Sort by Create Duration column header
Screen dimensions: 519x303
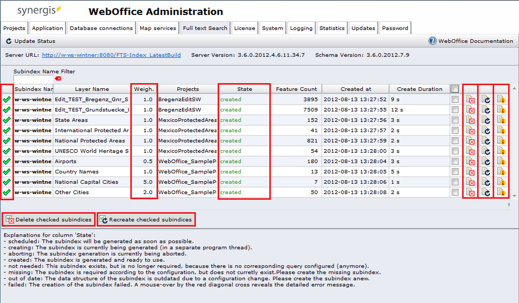click(x=419, y=89)
